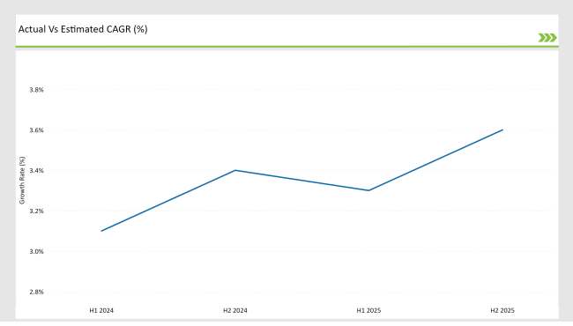
Task: Click the 'H1 2025' x-axis label
Action: tap(368, 310)
